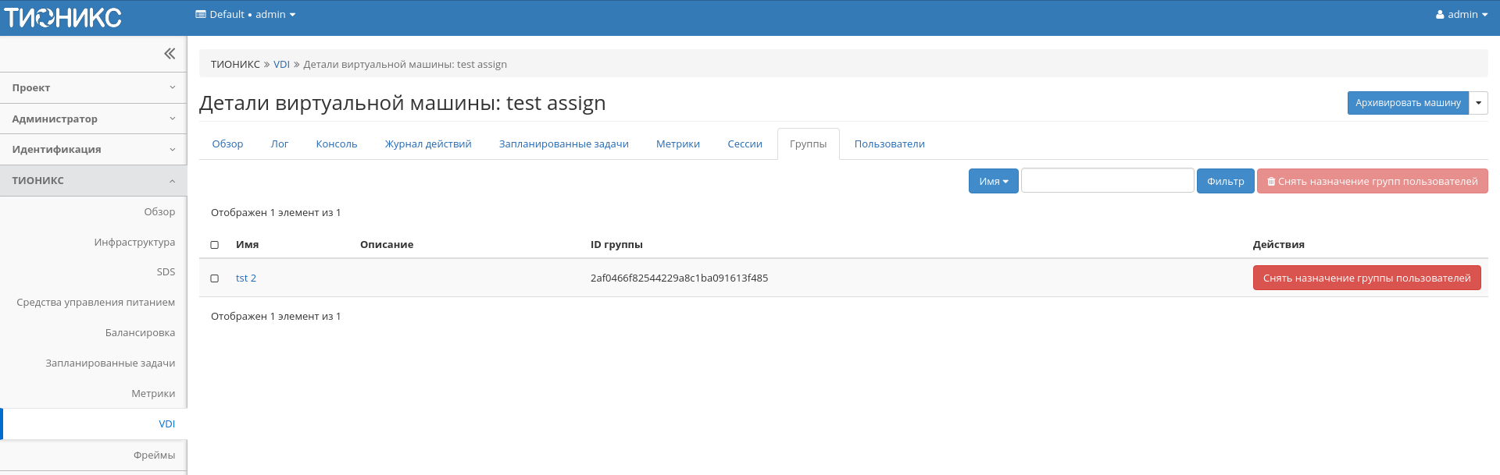Click the filter text input field
The height and width of the screenshot is (475, 1500).
click(1107, 181)
